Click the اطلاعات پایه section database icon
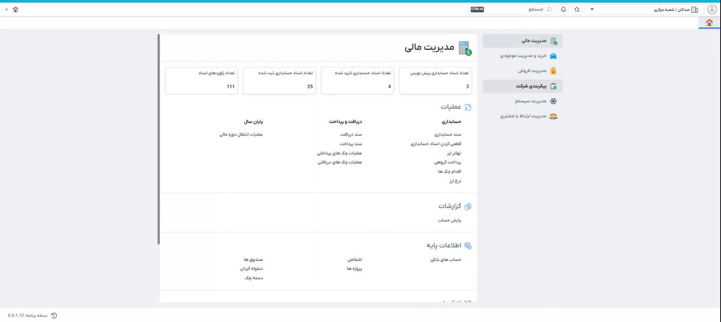This screenshot has width=721, height=322. [x=468, y=246]
